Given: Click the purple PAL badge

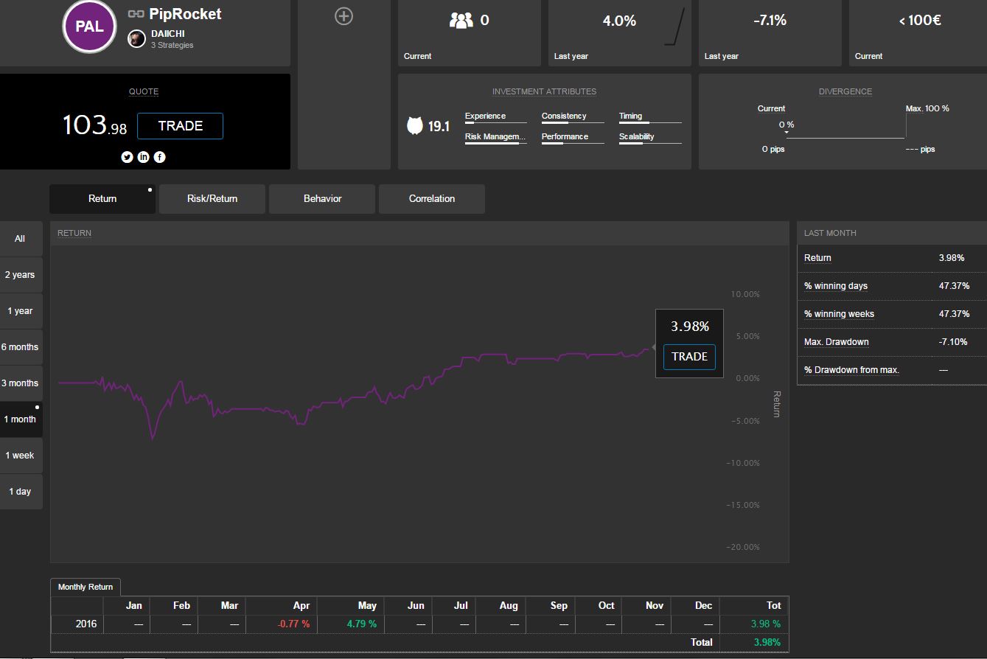Looking at the screenshot, I should [x=89, y=27].
